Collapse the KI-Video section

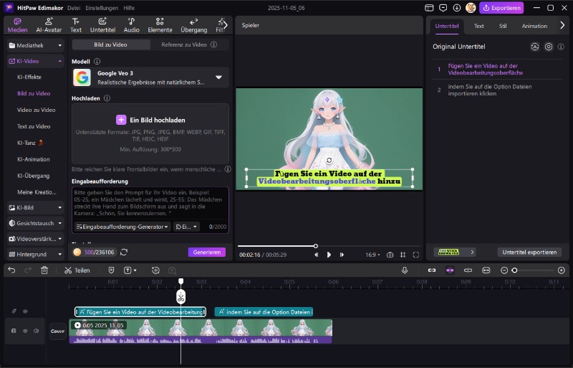(x=35, y=61)
